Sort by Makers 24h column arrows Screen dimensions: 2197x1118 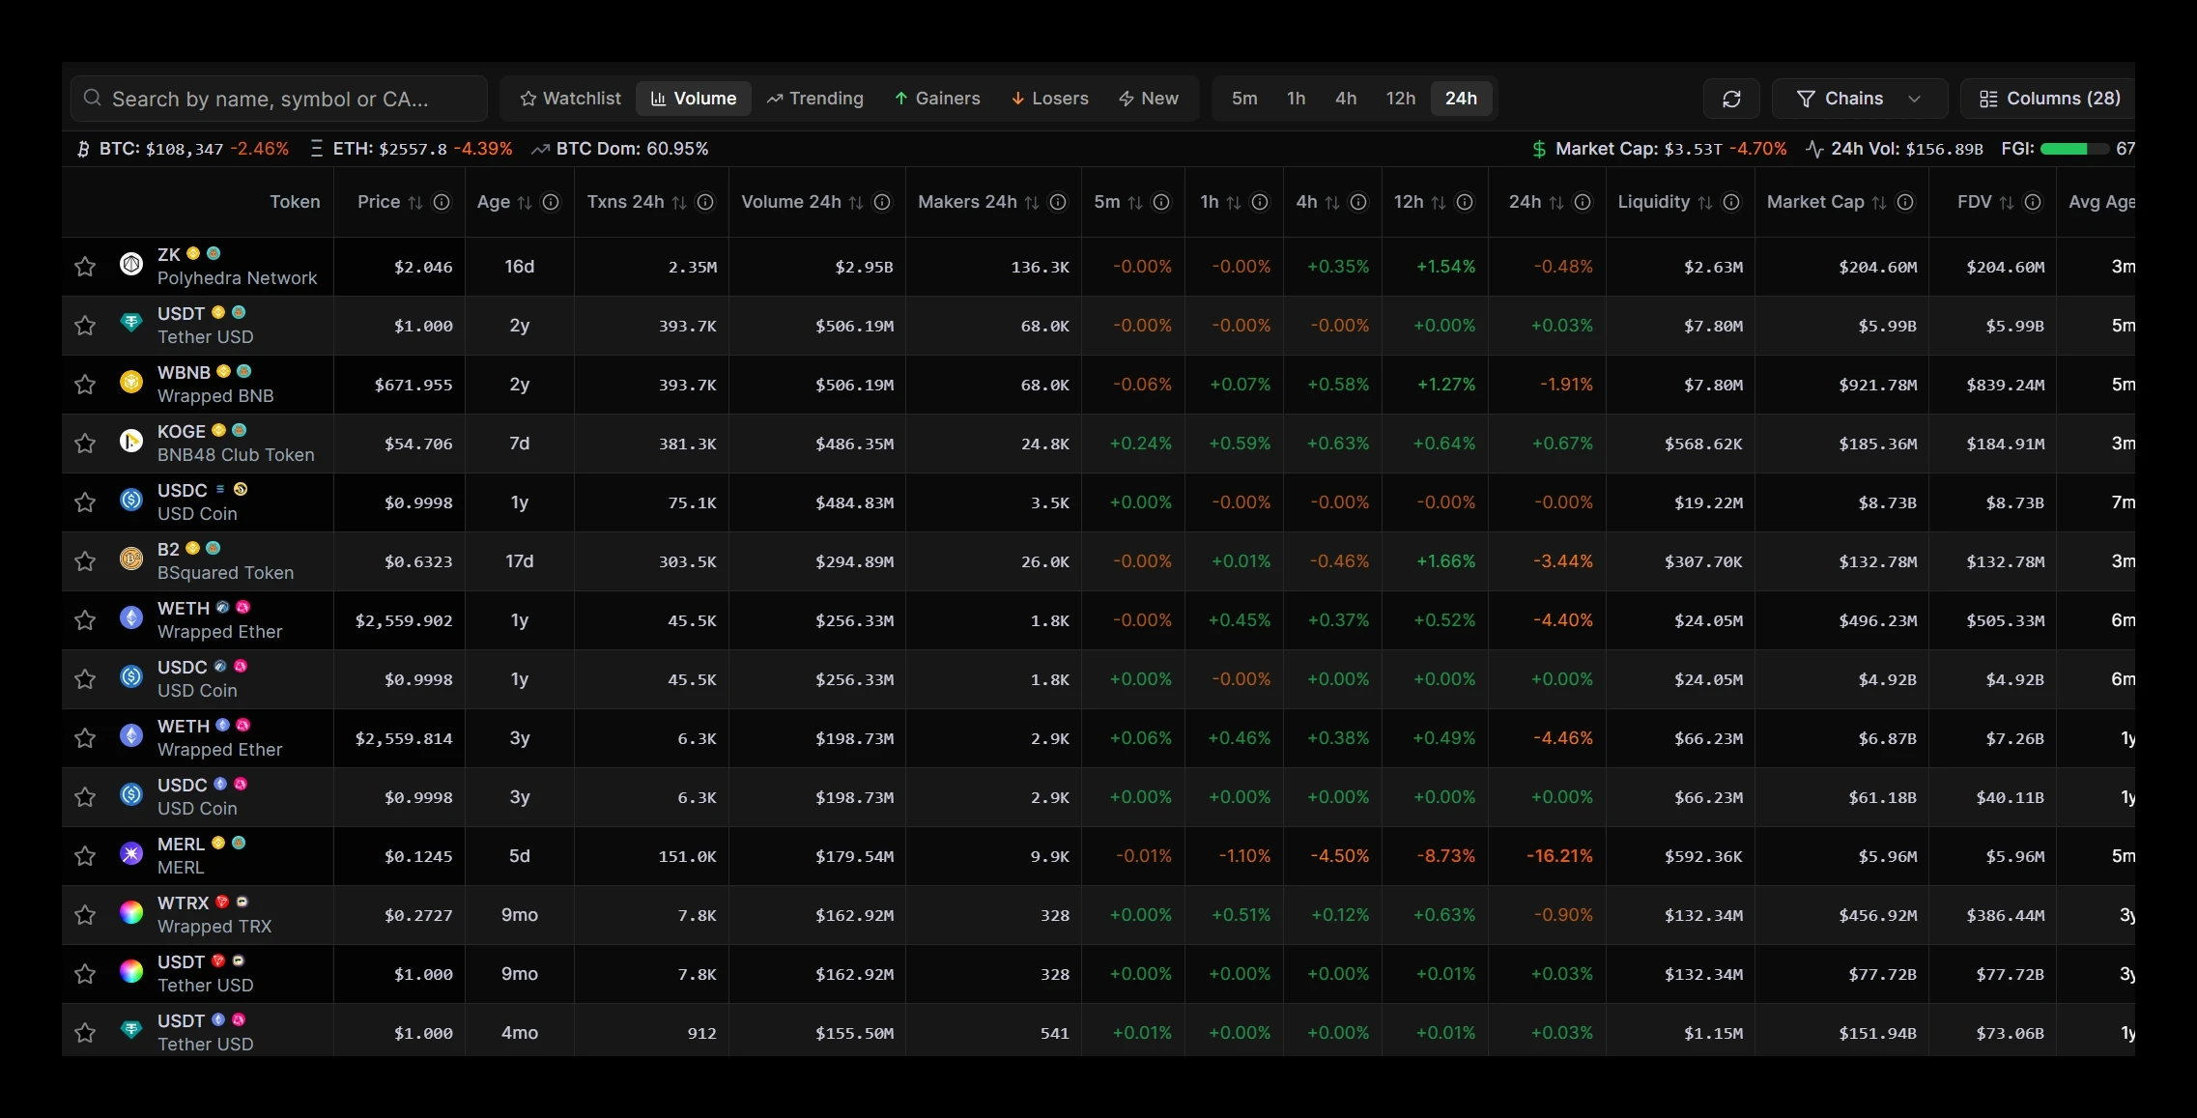pos(1032,202)
